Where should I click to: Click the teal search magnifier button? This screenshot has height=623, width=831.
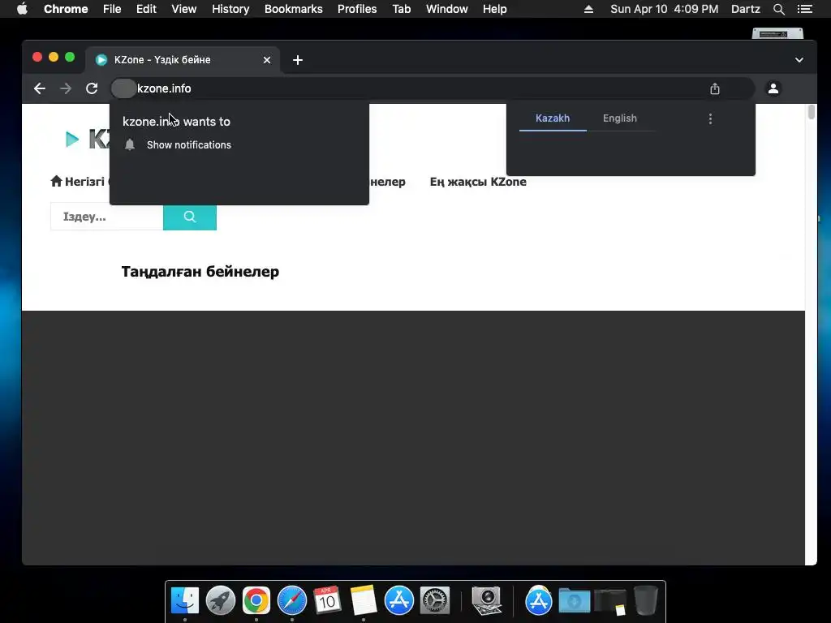pyautogui.click(x=190, y=217)
